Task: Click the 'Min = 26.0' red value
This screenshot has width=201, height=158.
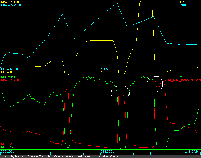Action: coord(9,144)
